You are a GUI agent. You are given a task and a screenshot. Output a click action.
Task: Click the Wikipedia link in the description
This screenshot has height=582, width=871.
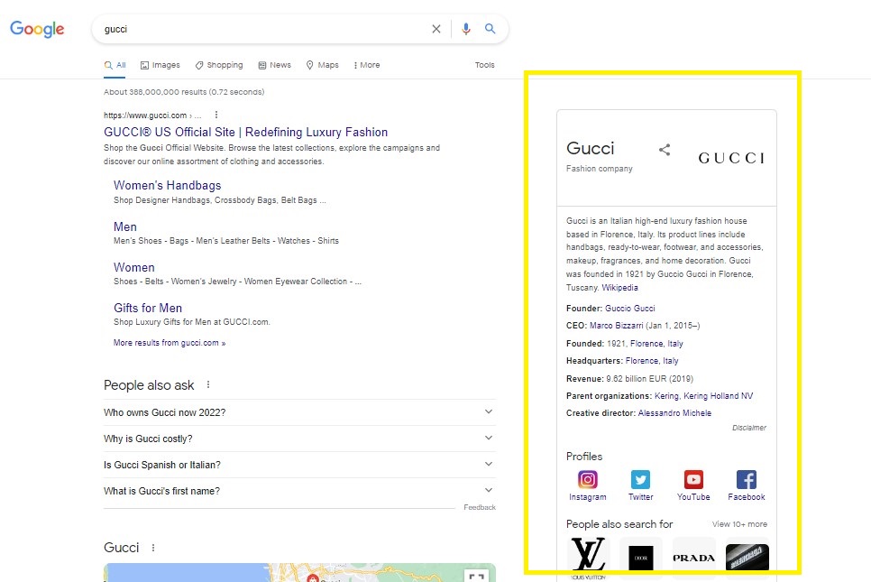click(x=619, y=287)
